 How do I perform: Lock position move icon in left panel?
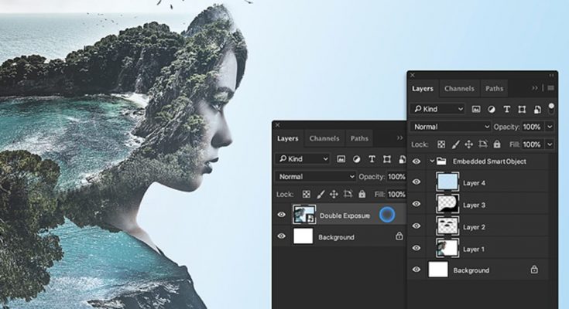[334, 195]
